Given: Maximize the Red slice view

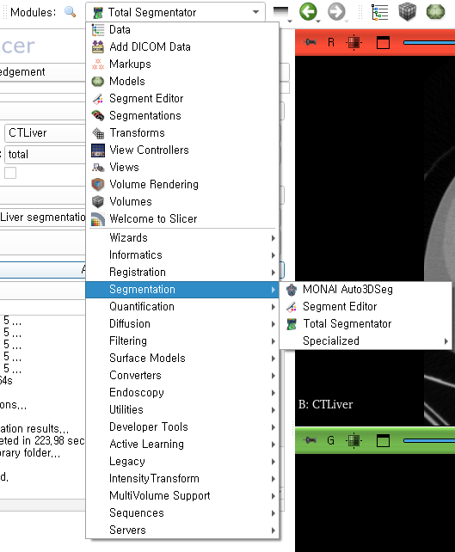Looking at the screenshot, I should (383, 43).
